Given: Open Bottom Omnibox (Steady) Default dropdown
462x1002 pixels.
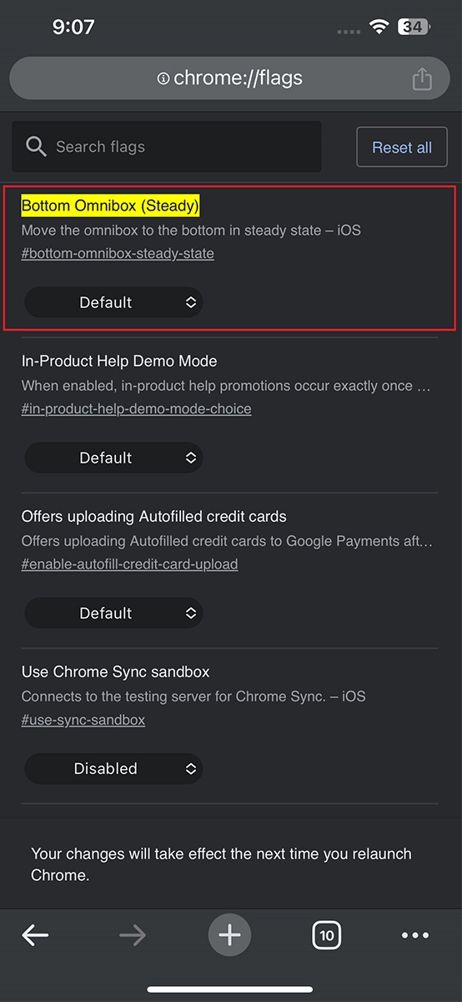Looking at the screenshot, I should (114, 302).
